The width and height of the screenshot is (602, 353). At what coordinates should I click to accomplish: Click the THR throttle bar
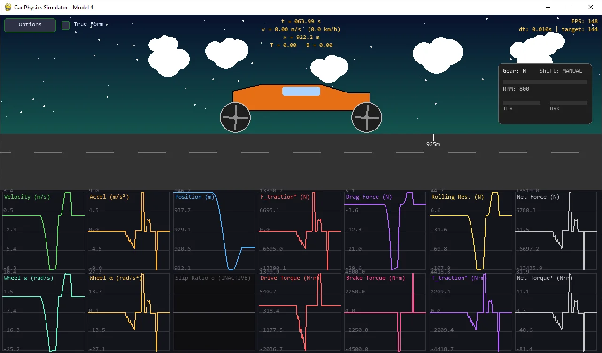521,102
